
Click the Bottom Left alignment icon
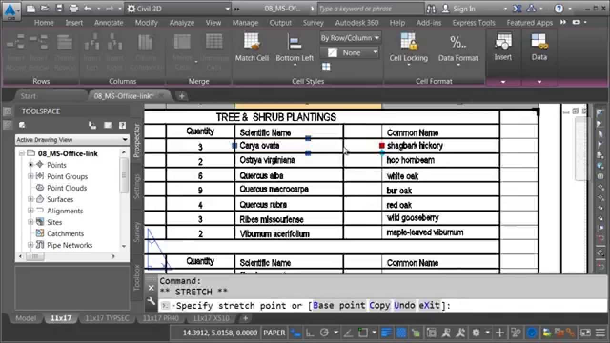(x=295, y=42)
